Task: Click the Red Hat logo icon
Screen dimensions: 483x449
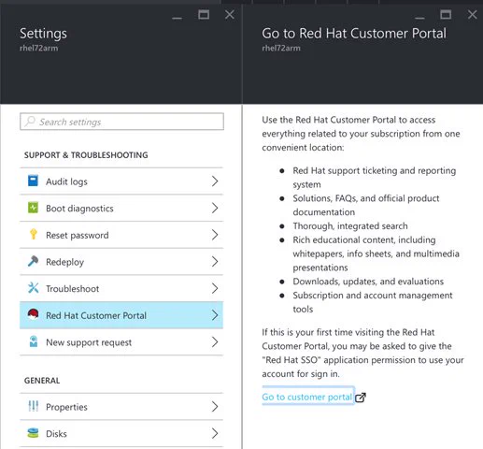Action: point(33,314)
